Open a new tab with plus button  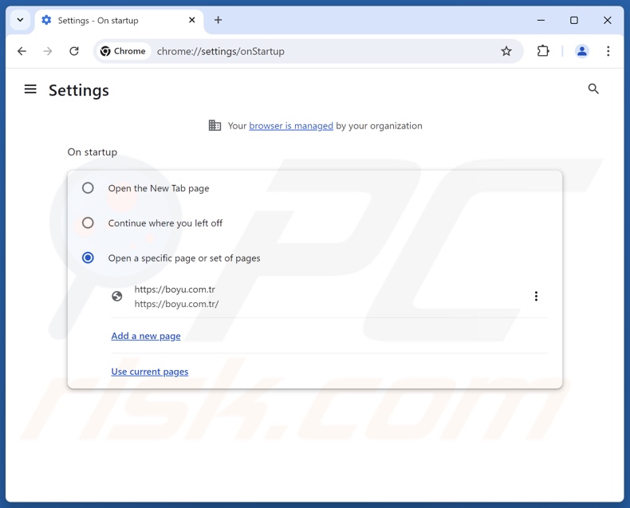click(x=218, y=20)
